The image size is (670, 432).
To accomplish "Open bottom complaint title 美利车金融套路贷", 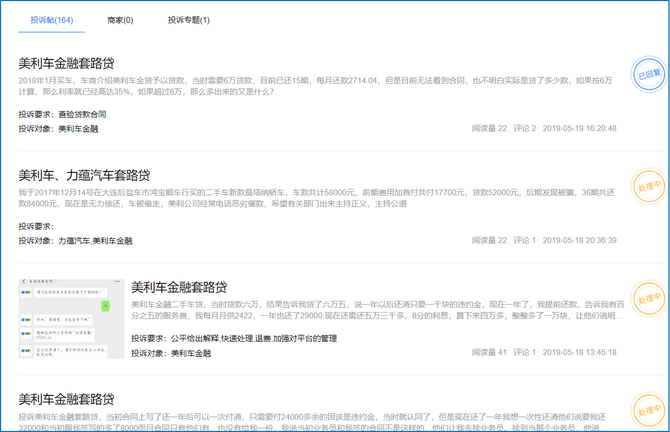I will click(66, 400).
